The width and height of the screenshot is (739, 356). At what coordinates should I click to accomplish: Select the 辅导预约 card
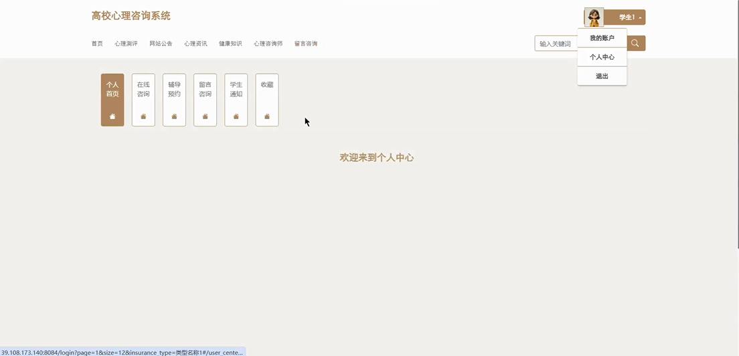pyautogui.click(x=174, y=90)
